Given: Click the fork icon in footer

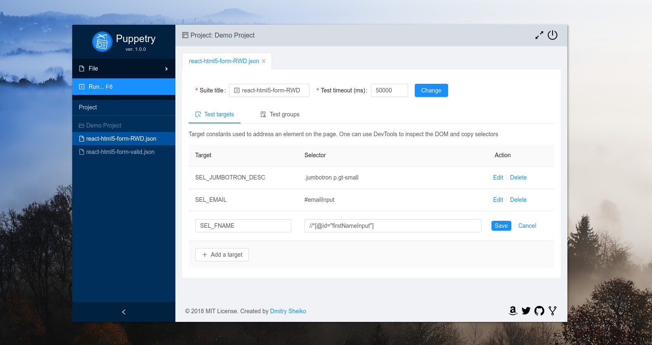Looking at the screenshot, I should 553,311.
